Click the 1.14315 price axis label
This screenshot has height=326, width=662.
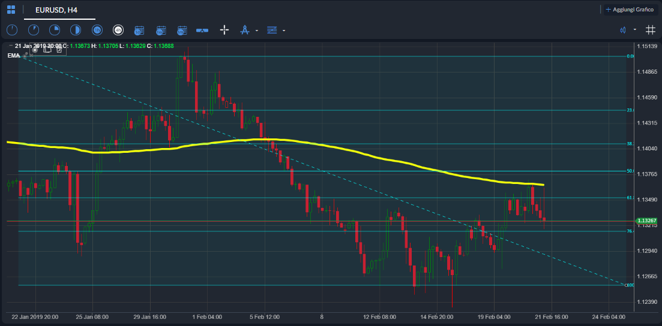pyautogui.click(x=646, y=123)
